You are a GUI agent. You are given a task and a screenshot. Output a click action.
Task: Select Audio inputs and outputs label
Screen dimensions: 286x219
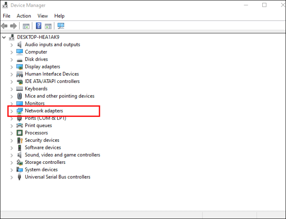pos(53,44)
